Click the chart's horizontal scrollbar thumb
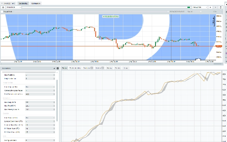 218,64
